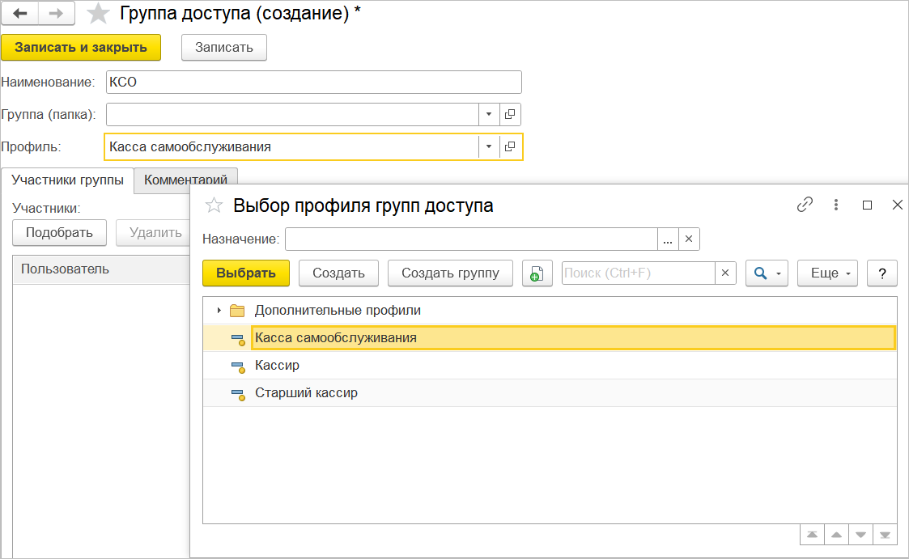Switch to the Участники группы tab
Viewport: 909px width, 559px height.
[x=67, y=180]
